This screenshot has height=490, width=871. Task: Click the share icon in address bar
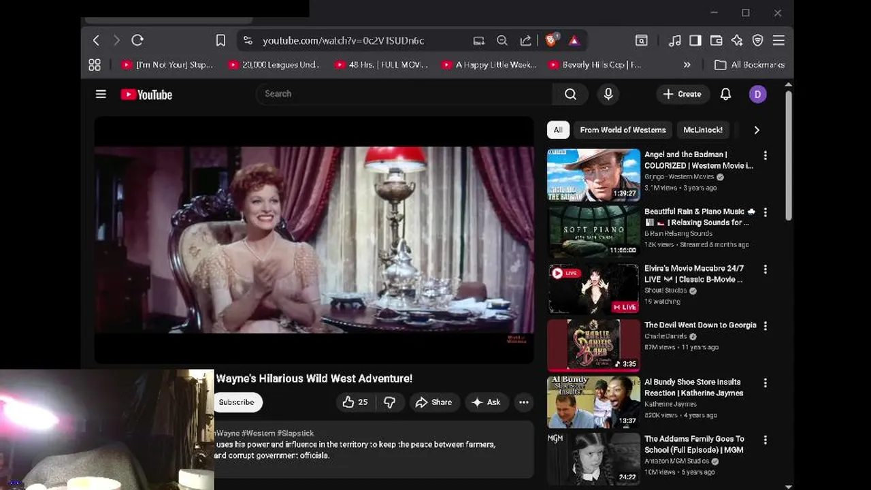pos(525,41)
